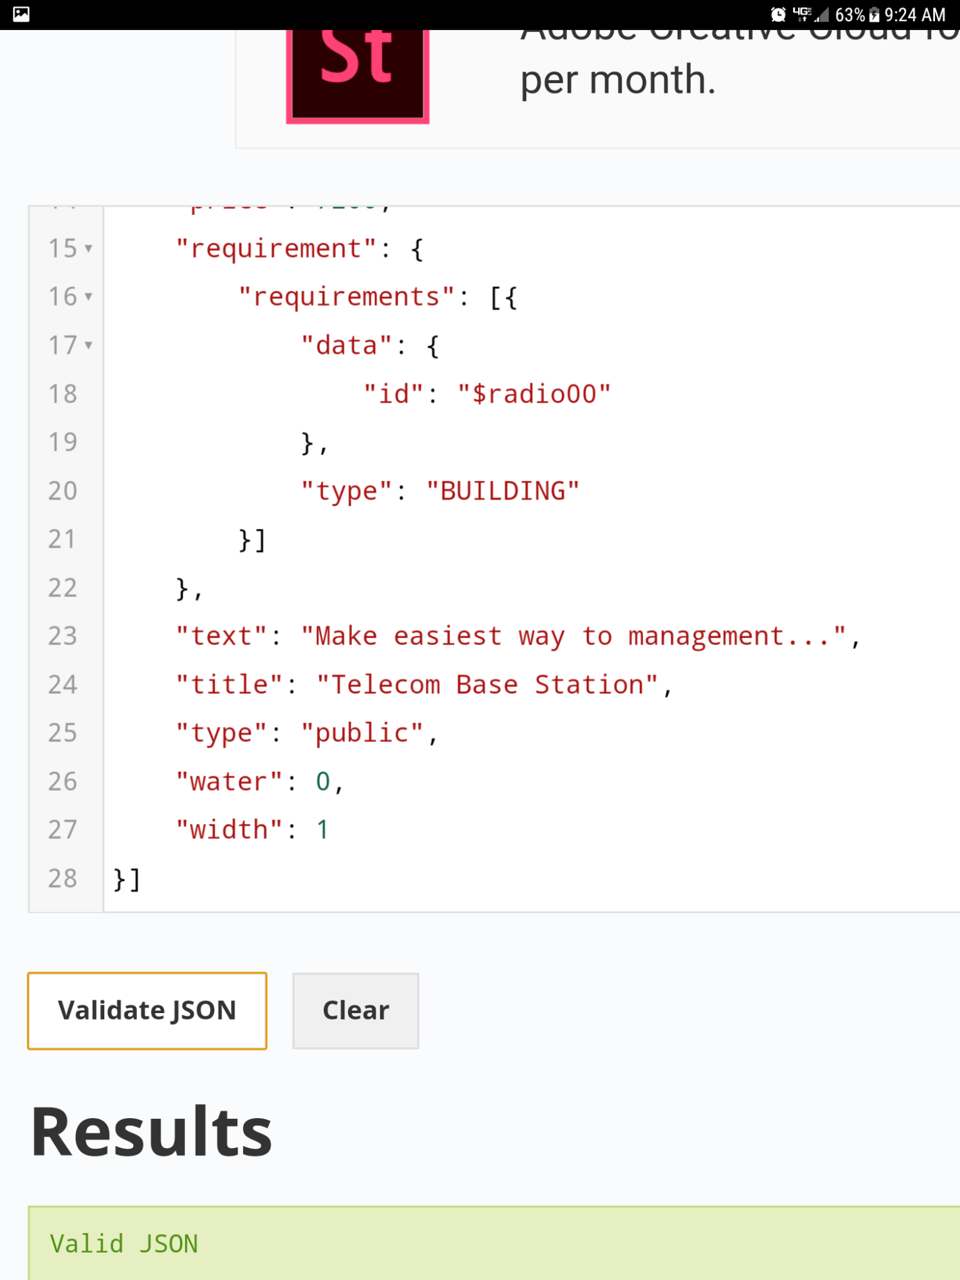Click line number 28 in gutter
This screenshot has height=1280, width=960.
coord(63,879)
